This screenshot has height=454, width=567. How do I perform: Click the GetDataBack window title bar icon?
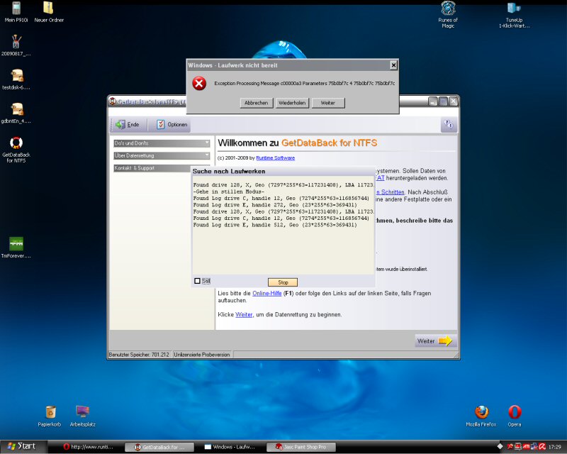coord(113,101)
